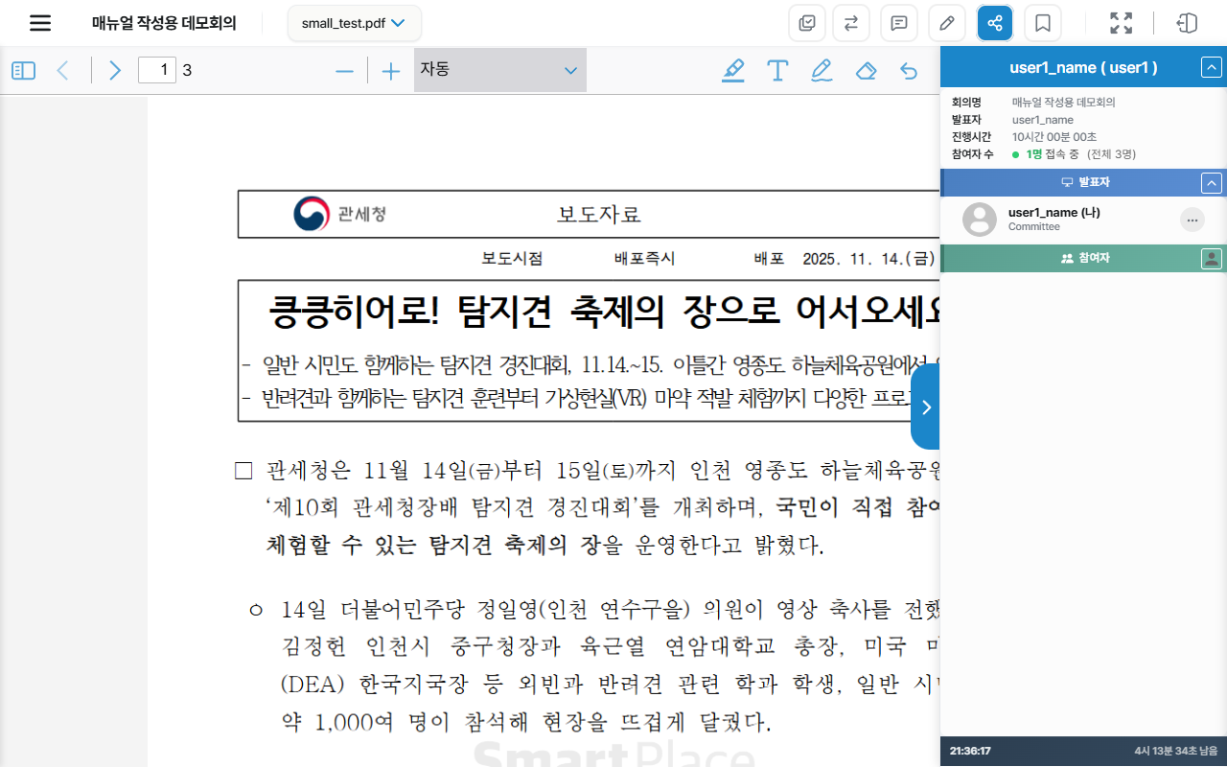
Task: Open the hamburger main menu
Action: (40, 23)
